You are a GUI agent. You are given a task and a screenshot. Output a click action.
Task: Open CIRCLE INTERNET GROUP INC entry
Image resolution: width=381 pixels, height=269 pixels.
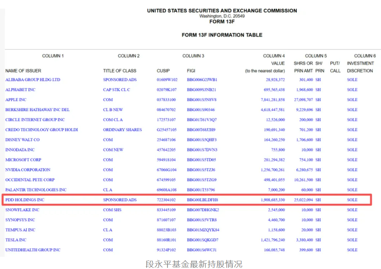[35, 120]
